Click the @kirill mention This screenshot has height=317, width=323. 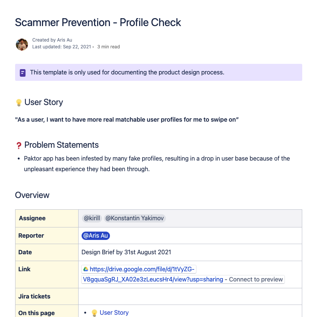click(x=92, y=218)
